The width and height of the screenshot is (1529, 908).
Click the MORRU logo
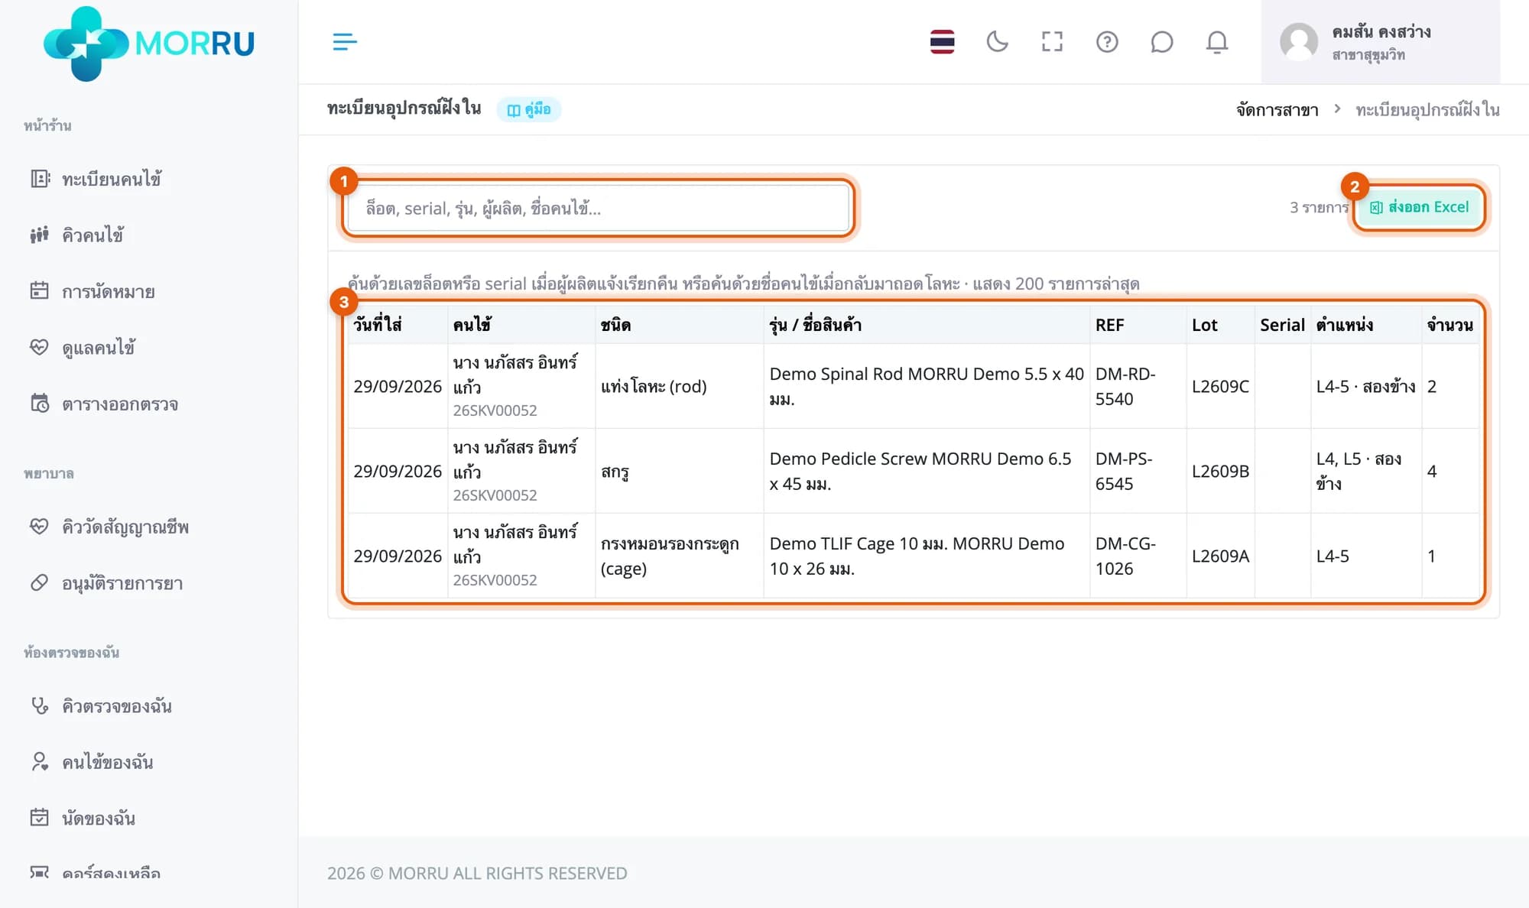pyautogui.click(x=149, y=44)
